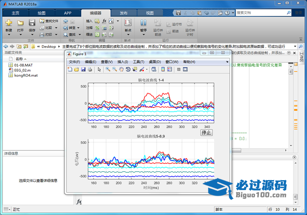The image size is (307, 215).
Task: Click the green % comment icon
Action: (x=97, y=28)
